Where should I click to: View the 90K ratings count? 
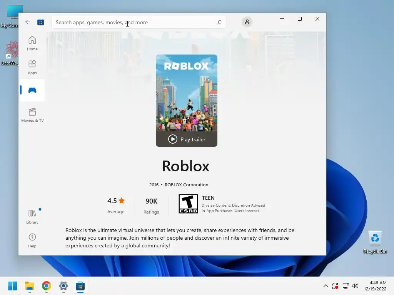(x=151, y=206)
